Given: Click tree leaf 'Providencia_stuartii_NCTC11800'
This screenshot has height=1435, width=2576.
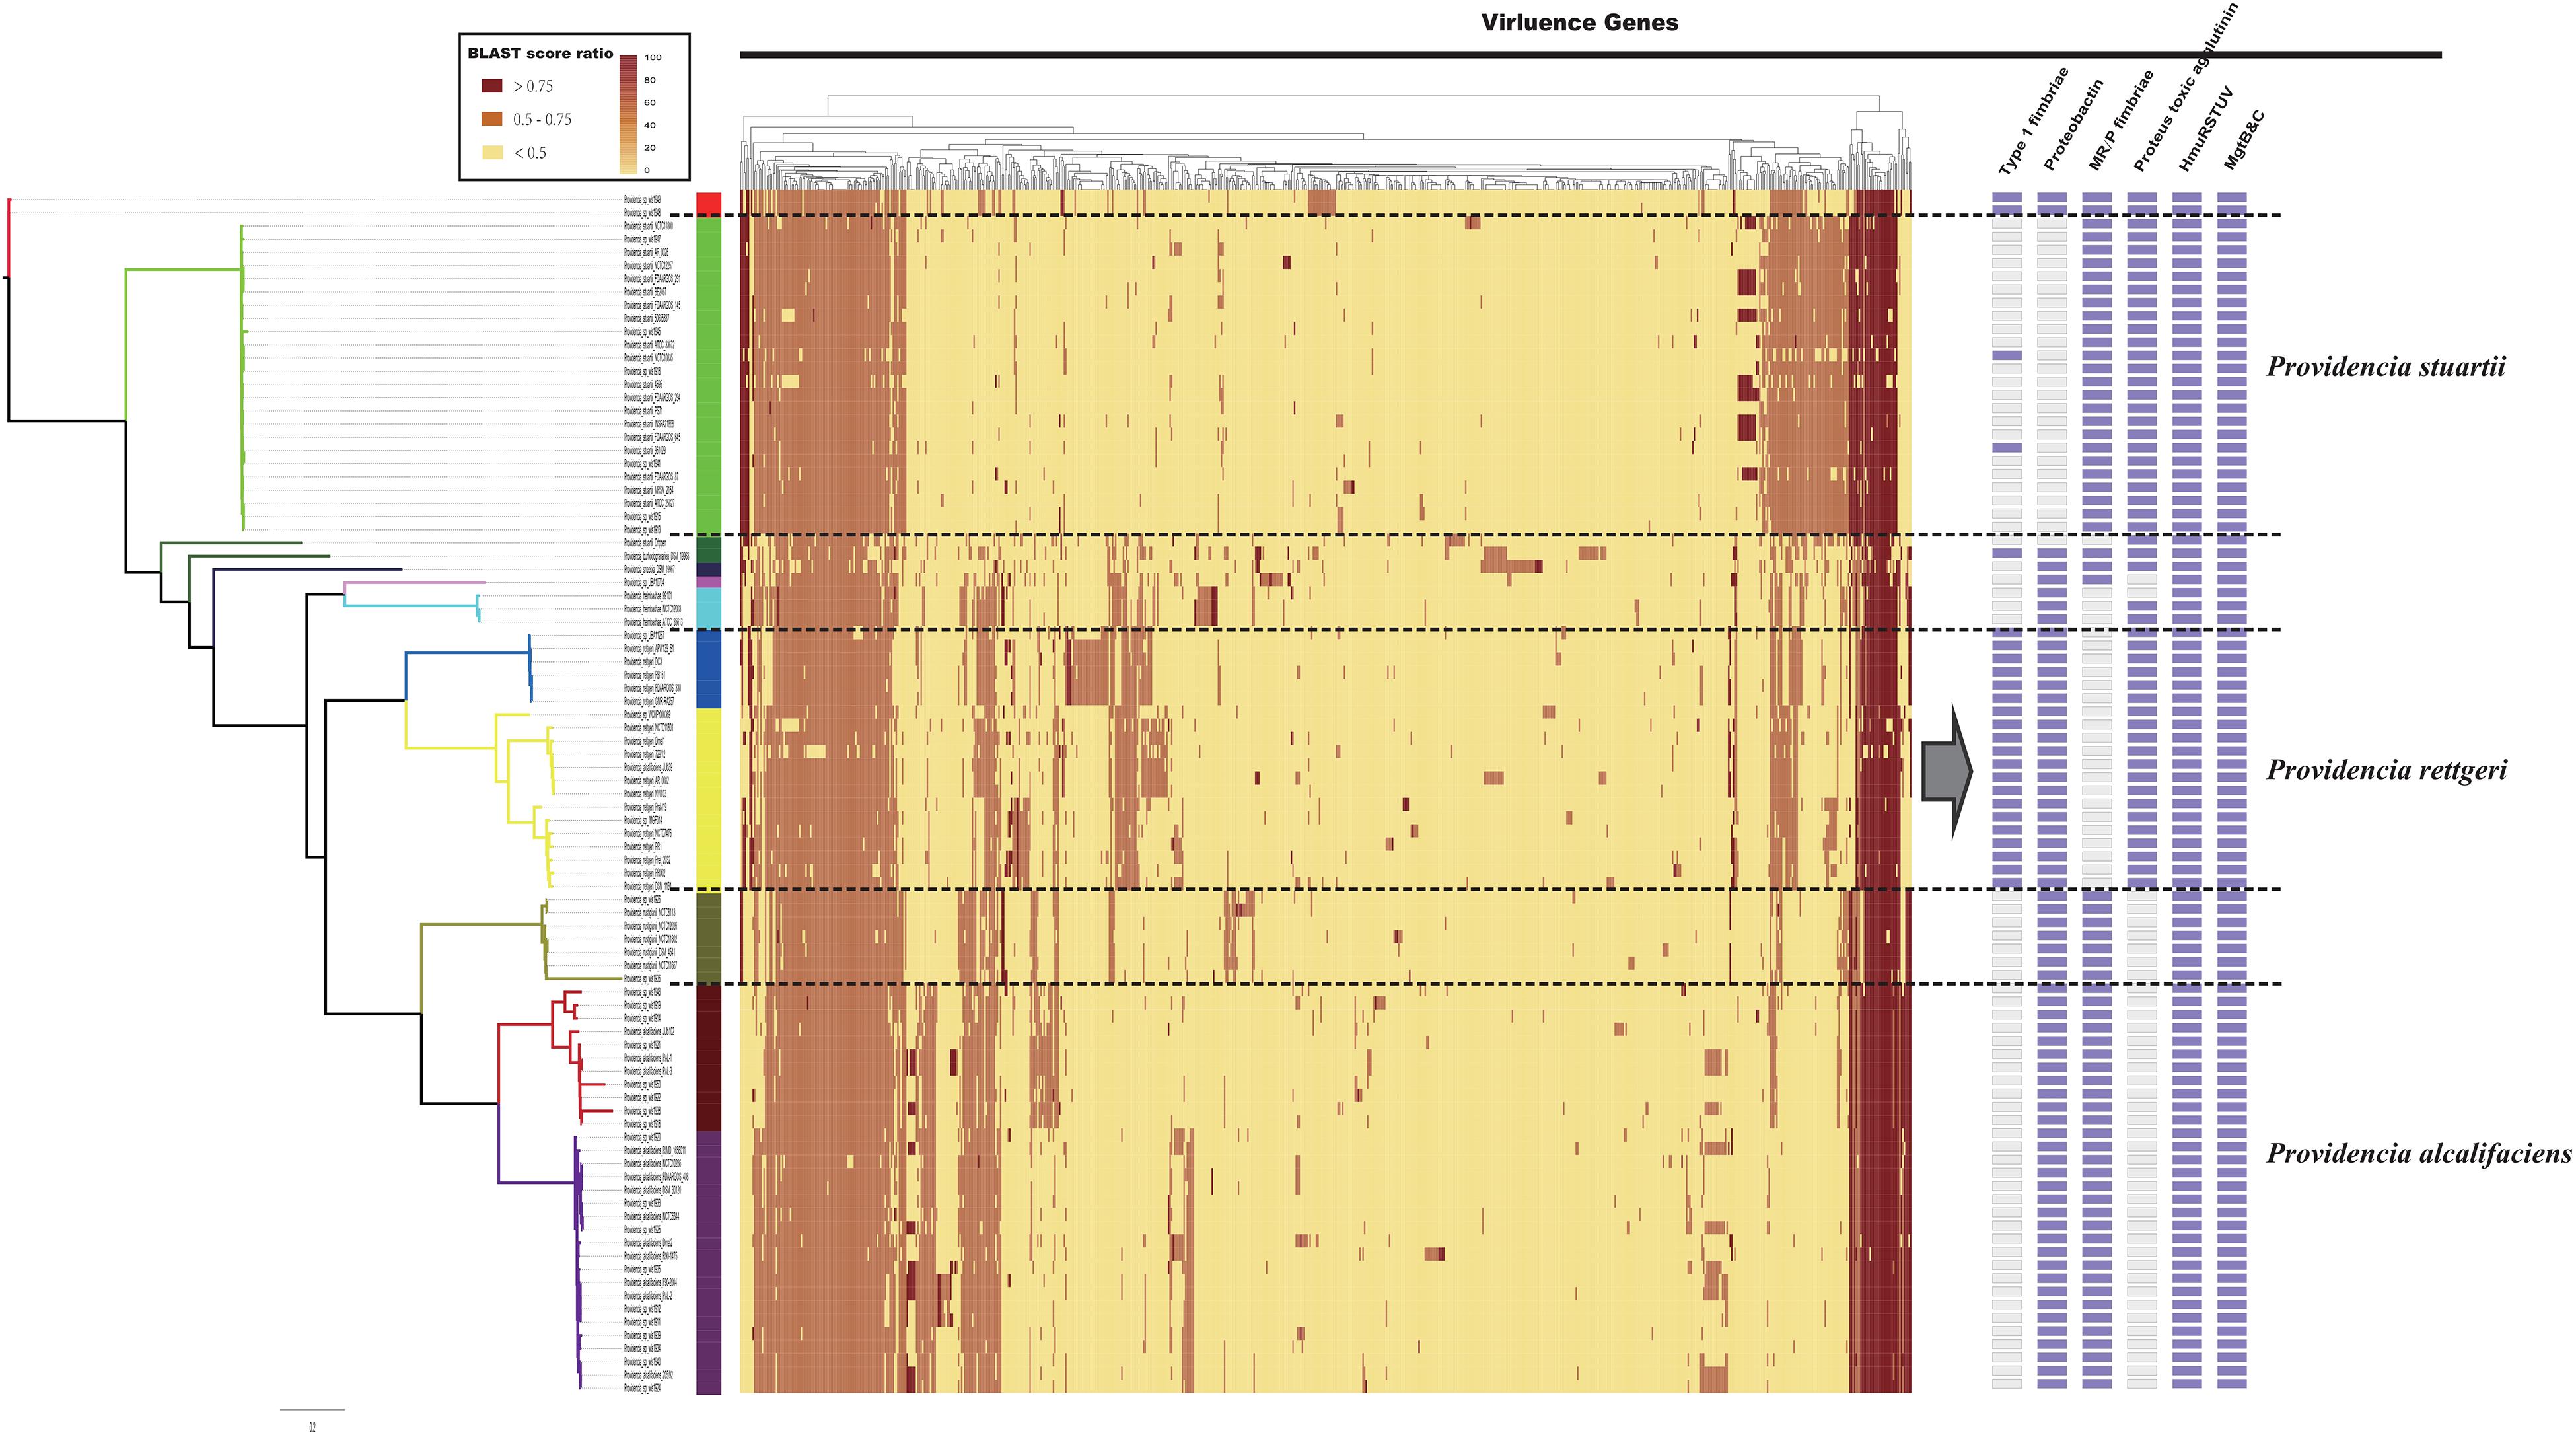Looking at the screenshot, I should pyautogui.click(x=649, y=226).
